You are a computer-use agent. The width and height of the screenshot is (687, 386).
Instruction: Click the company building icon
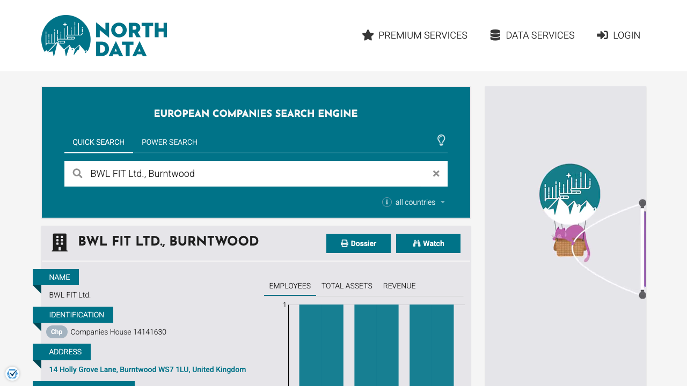coord(60,242)
